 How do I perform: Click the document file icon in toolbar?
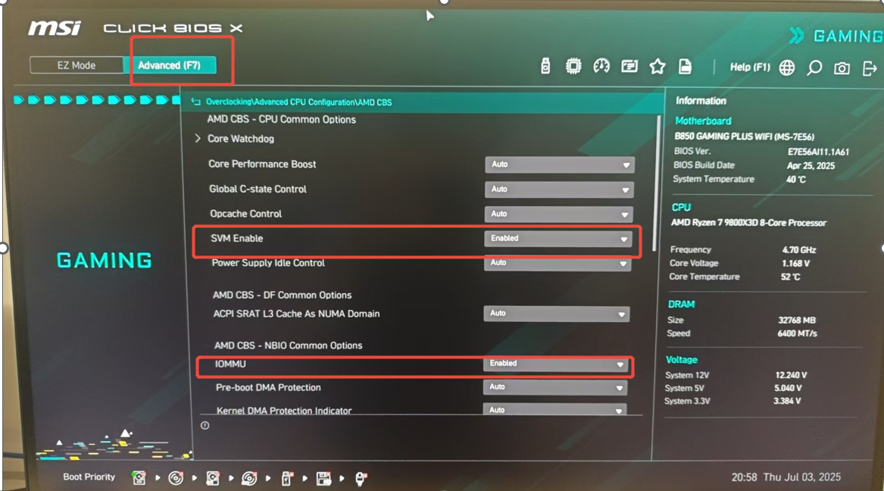pos(685,67)
